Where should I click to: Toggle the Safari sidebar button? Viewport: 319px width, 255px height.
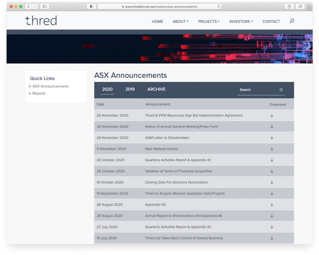[x=44, y=7]
